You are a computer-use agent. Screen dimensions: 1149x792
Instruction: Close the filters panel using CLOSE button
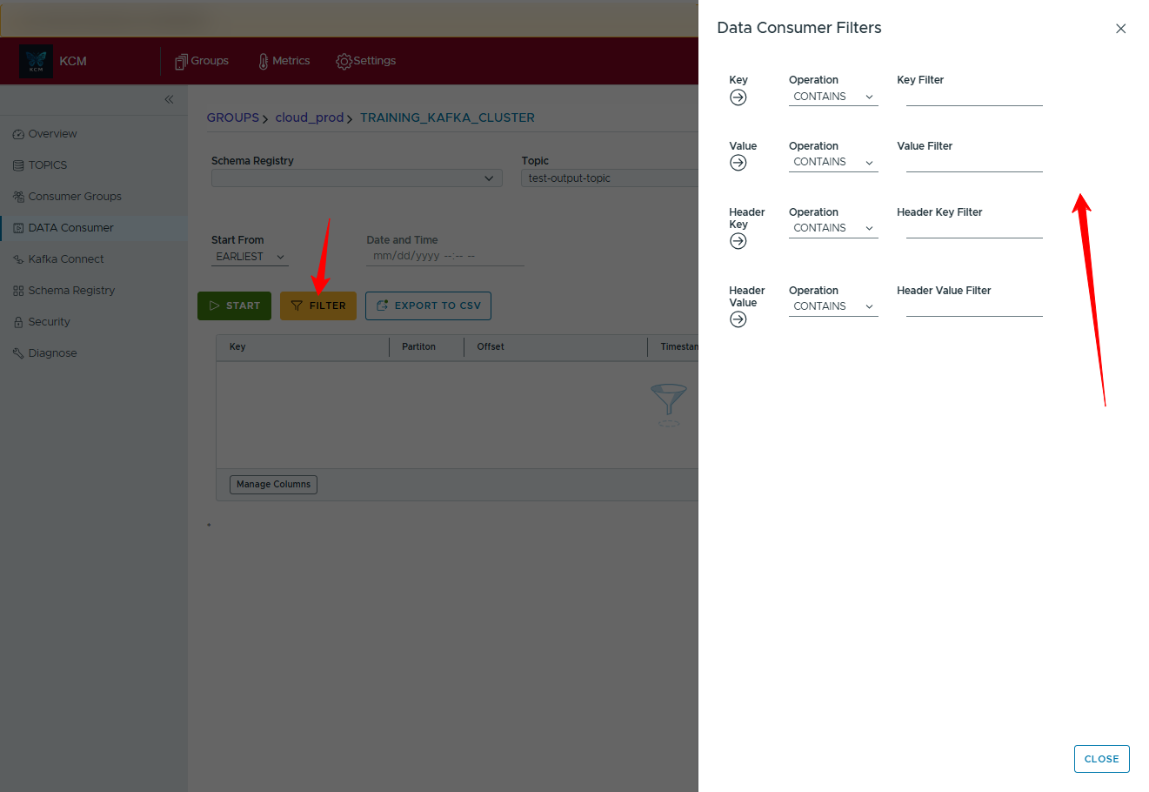pos(1101,758)
